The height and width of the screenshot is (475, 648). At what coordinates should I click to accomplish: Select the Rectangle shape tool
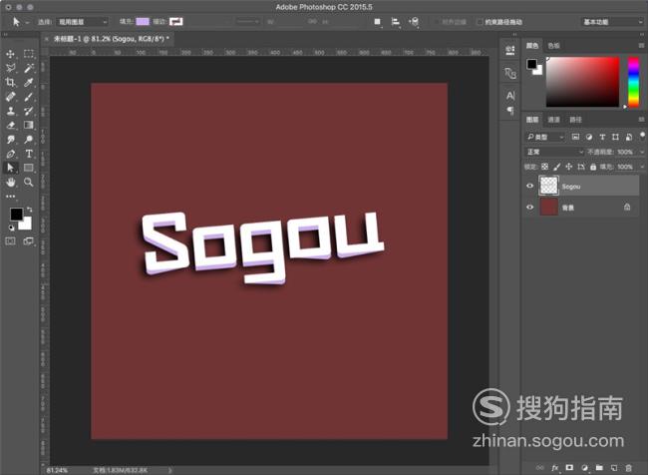pos(29,168)
